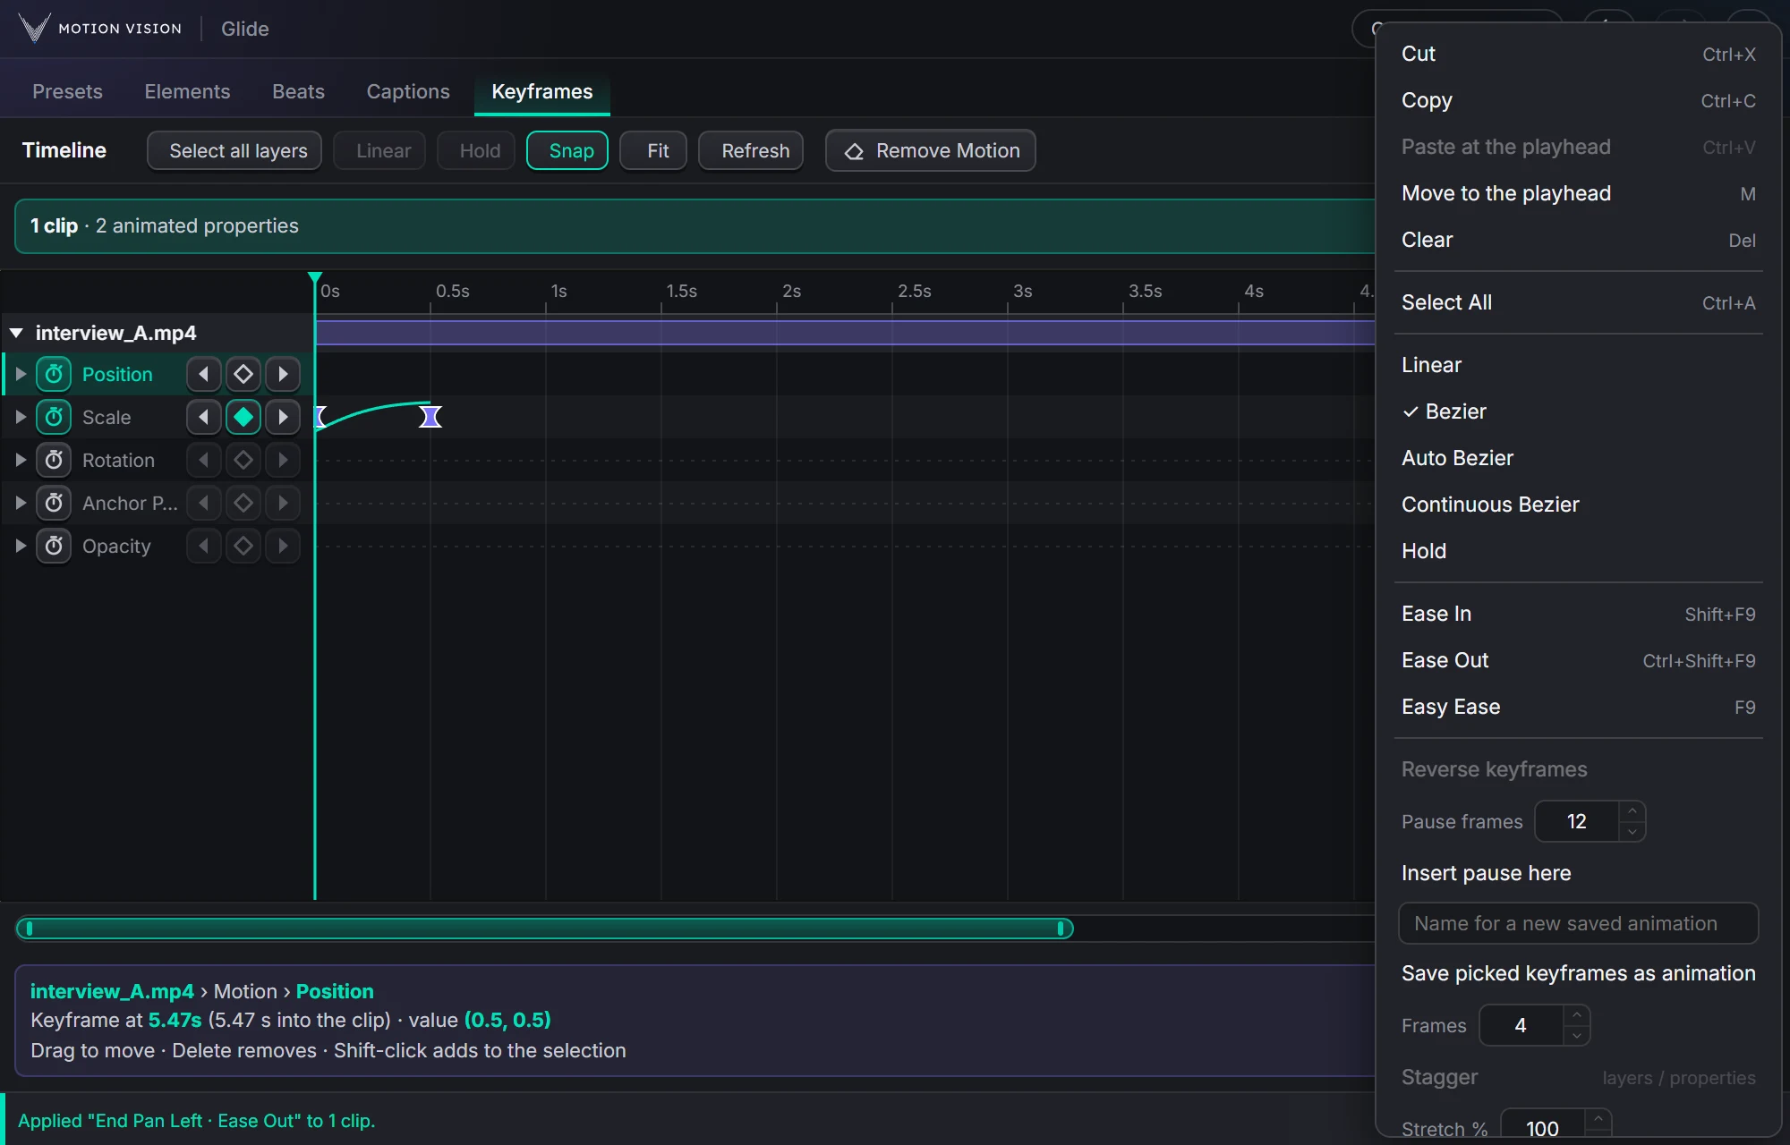The height and width of the screenshot is (1145, 1790).
Task: Choose Select All menu entry
Action: coord(1578,302)
